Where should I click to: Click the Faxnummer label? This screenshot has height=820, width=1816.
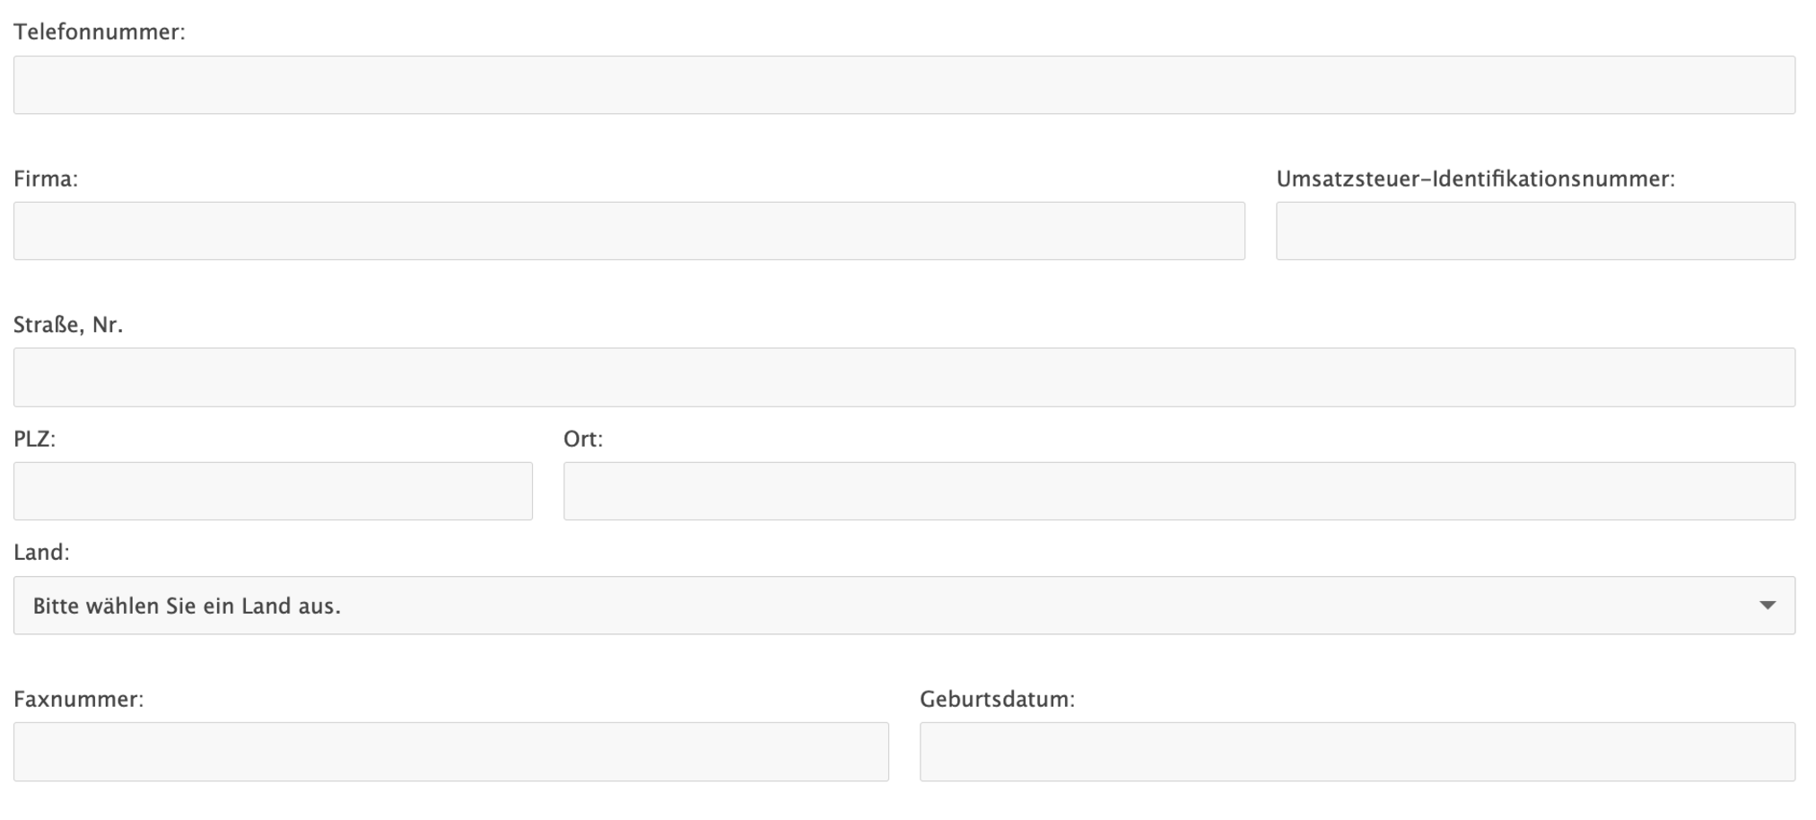point(78,699)
